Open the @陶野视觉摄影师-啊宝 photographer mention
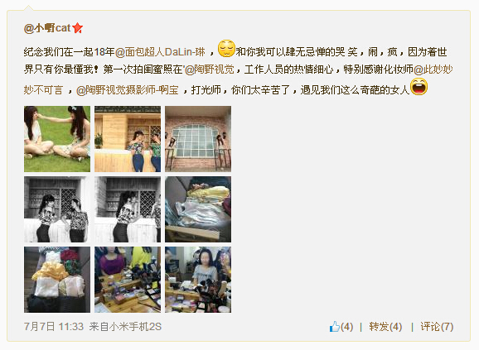This screenshot has width=479, height=350. pos(128,90)
